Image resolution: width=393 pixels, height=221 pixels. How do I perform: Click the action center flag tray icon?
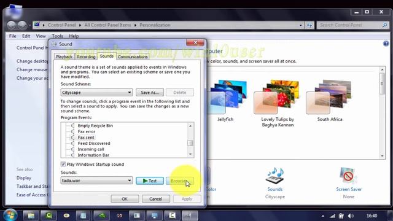pyautogui.click(x=341, y=215)
